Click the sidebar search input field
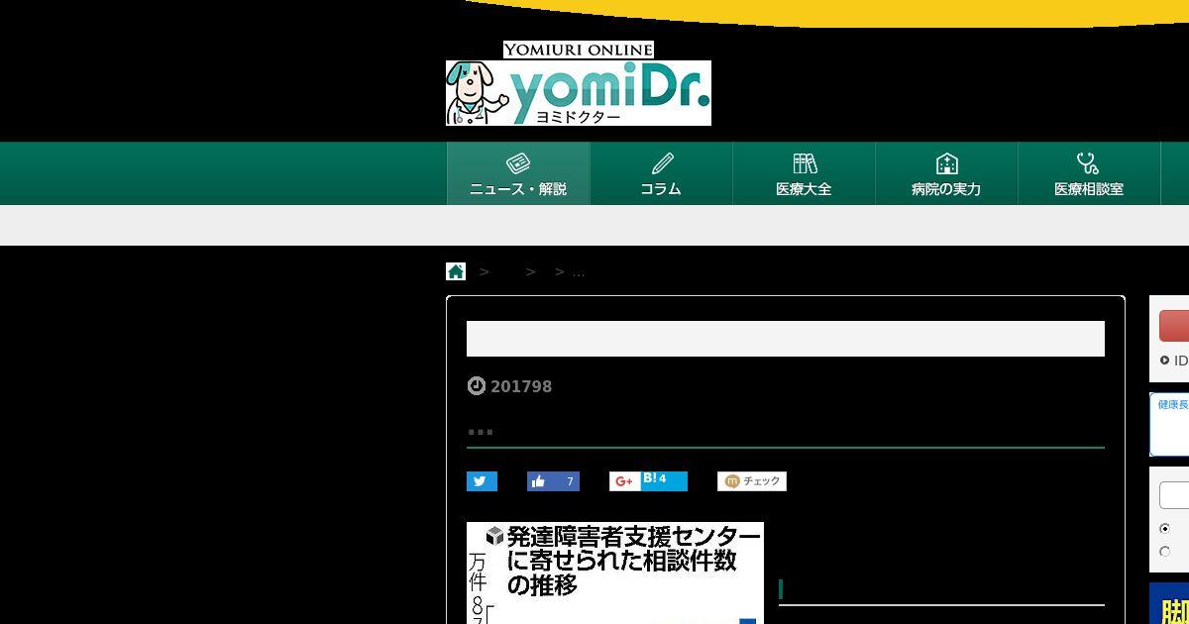The height and width of the screenshot is (624, 1189). click(1174, 494)
